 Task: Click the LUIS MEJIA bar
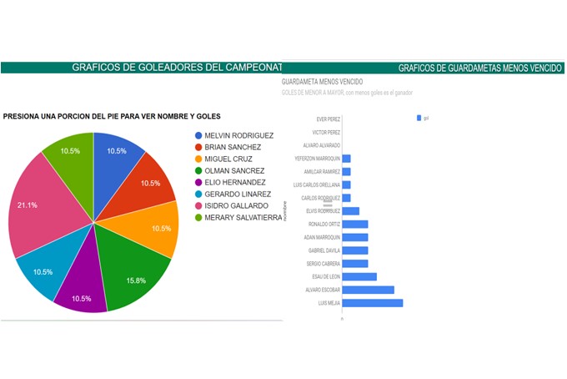pyautogui.click(x=373, y=302)
